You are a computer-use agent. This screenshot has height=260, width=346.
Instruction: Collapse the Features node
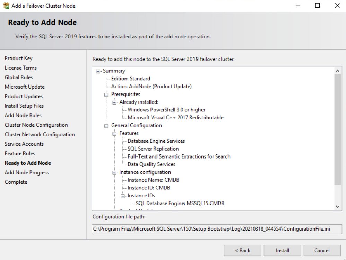pyautogui.click(x=114, y=134)
